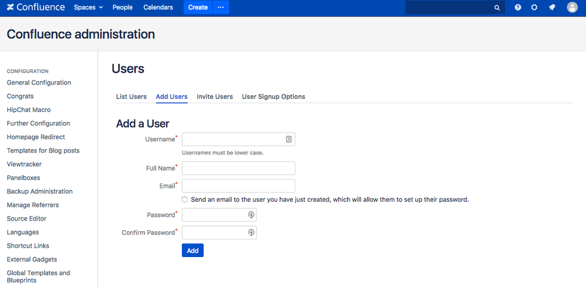This screenshot has height=287, width=586.
Task: Click the password manager icon in Password field
Action: coord(251,215)
